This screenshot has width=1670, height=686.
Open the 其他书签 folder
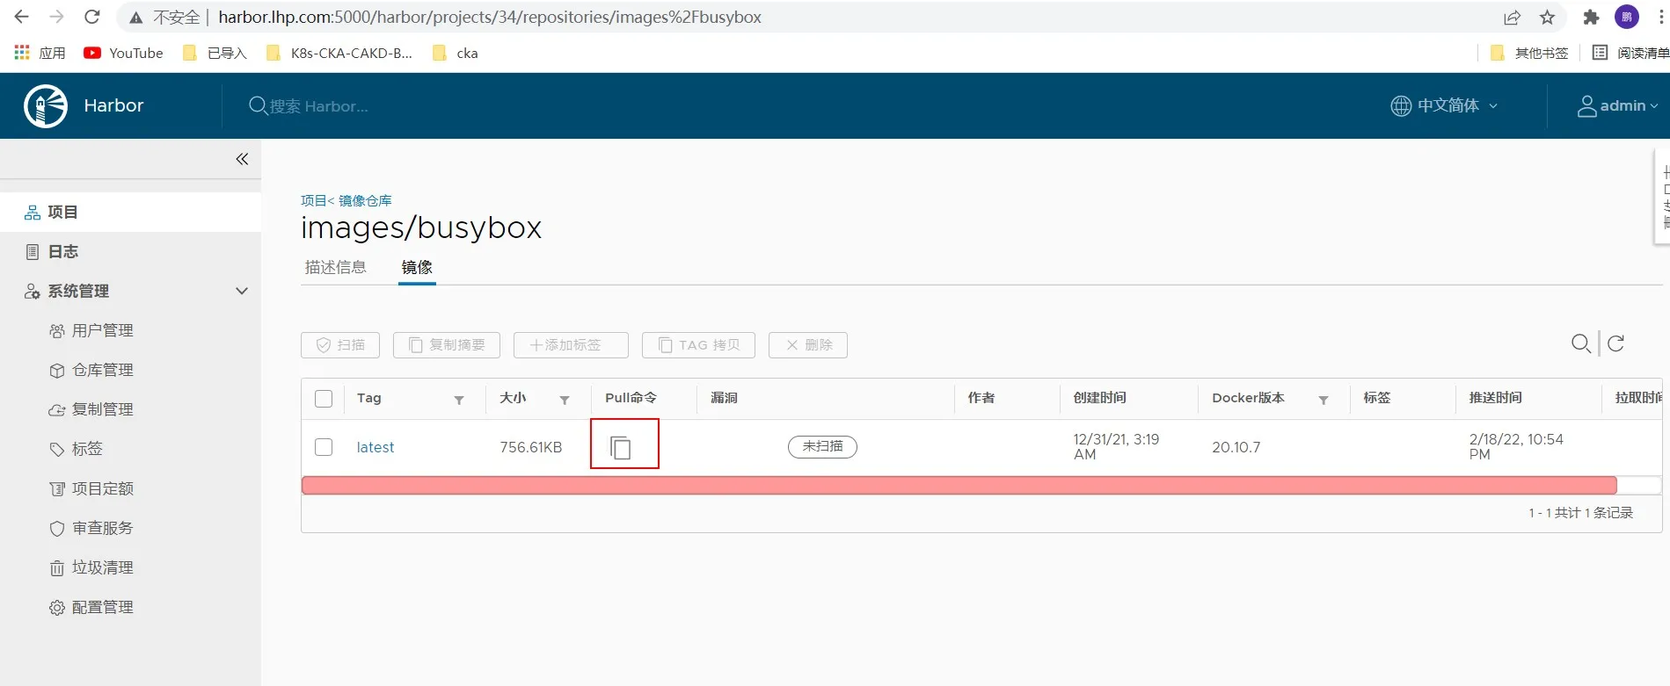(x=1530, y=53)
